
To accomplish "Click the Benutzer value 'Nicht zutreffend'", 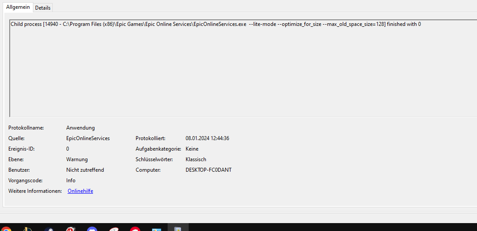I will pos(85,170).
